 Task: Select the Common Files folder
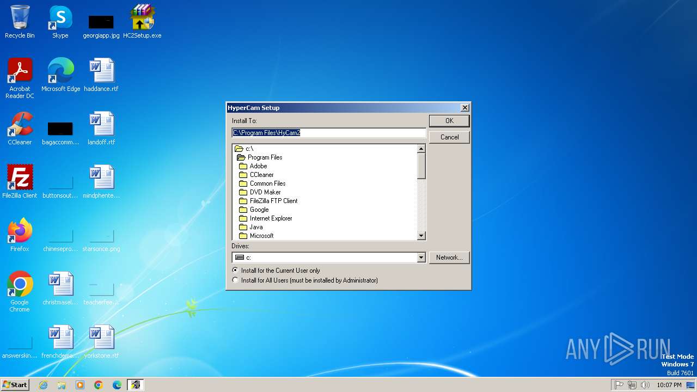point(262,183)
